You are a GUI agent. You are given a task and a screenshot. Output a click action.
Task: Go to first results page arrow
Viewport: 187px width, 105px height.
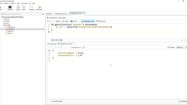click(49, 47)
